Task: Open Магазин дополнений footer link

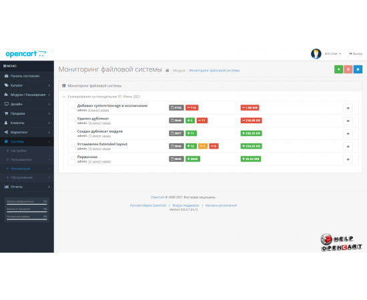Action: (x=221, y=205)
